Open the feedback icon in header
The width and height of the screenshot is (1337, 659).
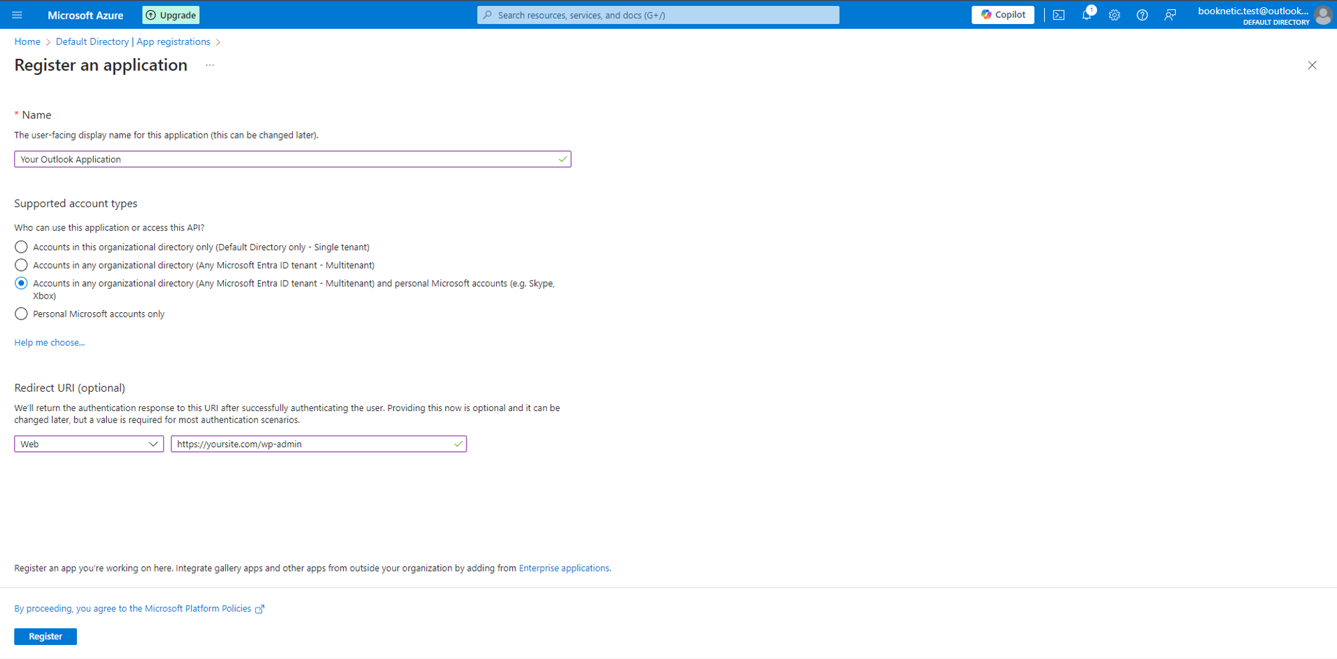1170,15
